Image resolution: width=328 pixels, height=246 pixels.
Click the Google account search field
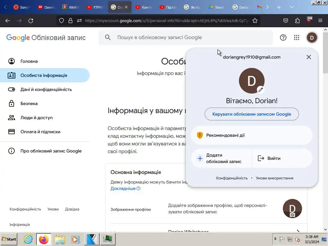[186, 37]
